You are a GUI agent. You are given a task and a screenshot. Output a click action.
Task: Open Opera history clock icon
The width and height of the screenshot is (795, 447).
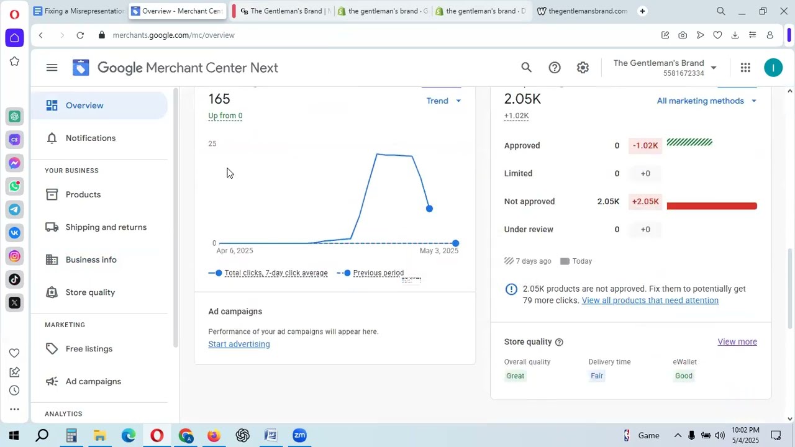14,391
